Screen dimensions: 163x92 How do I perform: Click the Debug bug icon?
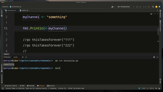137,7
